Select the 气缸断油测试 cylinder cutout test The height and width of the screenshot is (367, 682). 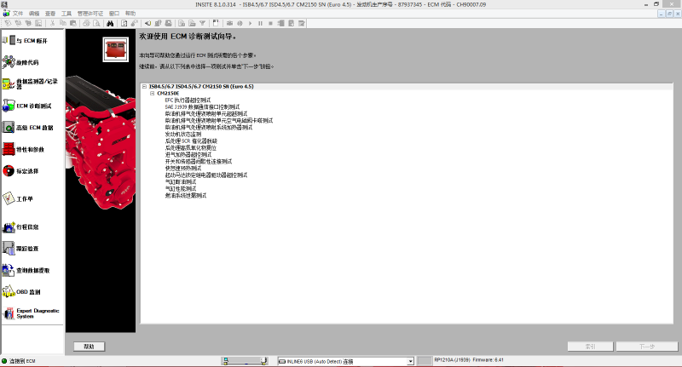point(181,182)
